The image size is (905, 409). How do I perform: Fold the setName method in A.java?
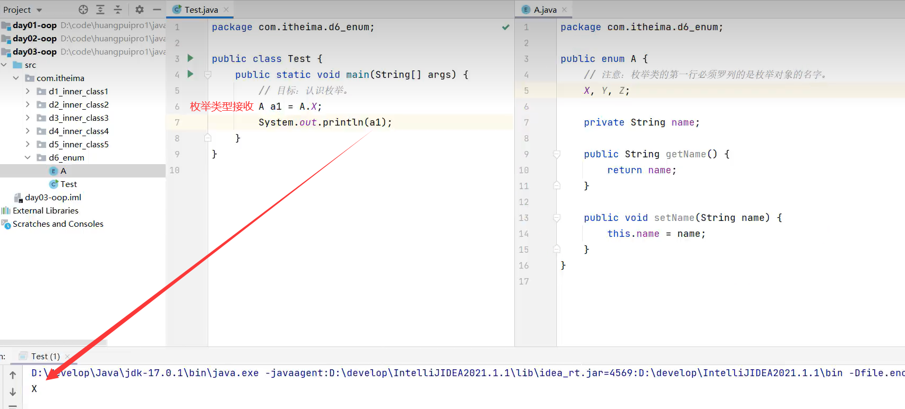point(557,218)
